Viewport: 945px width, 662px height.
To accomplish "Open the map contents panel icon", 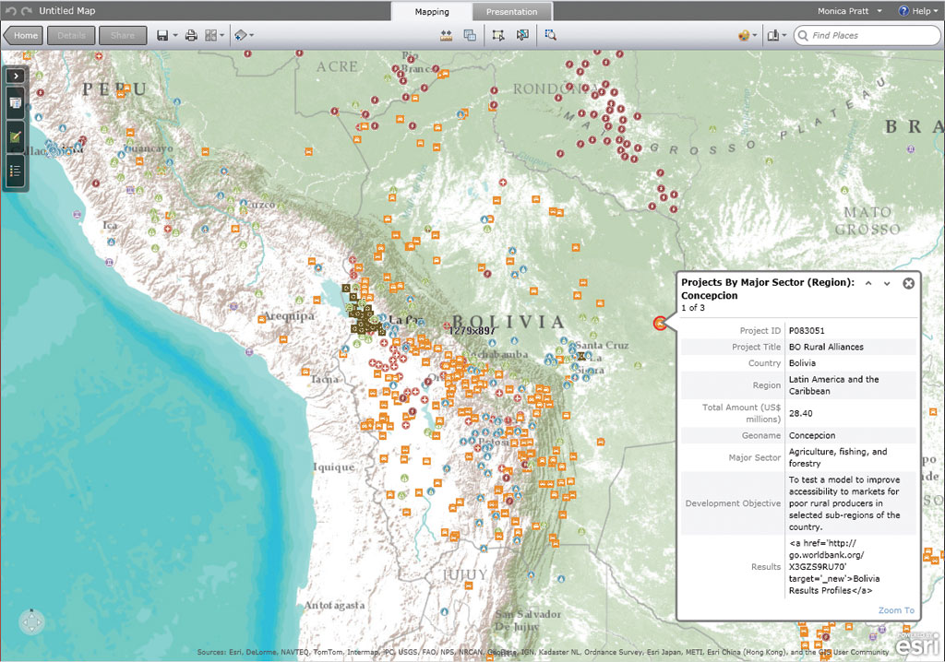I will 16,103.
